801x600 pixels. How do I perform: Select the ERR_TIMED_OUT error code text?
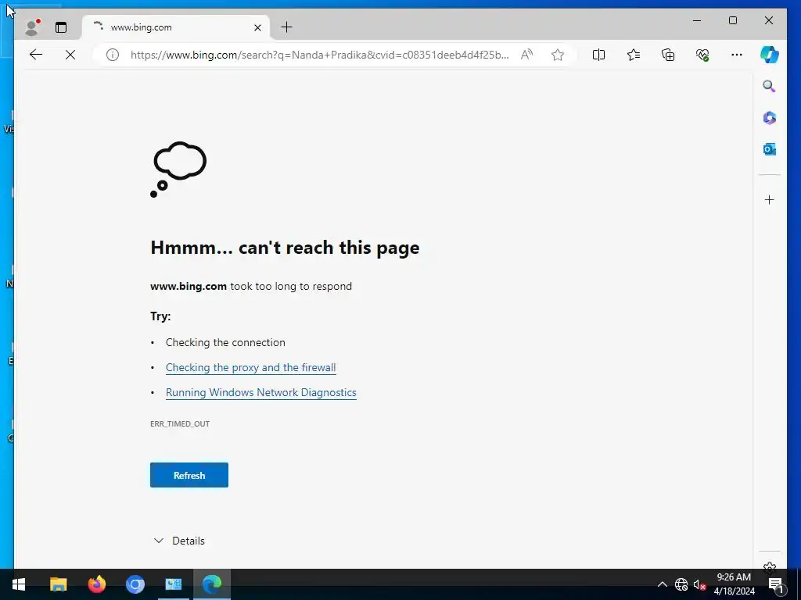180,423
